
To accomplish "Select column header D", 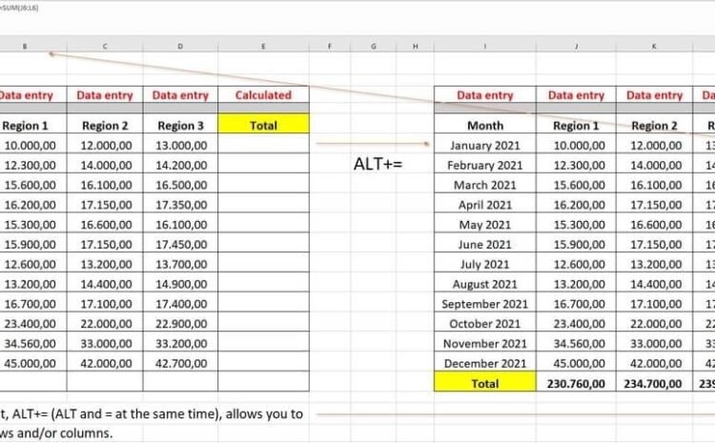I will [x=180, y=46].
